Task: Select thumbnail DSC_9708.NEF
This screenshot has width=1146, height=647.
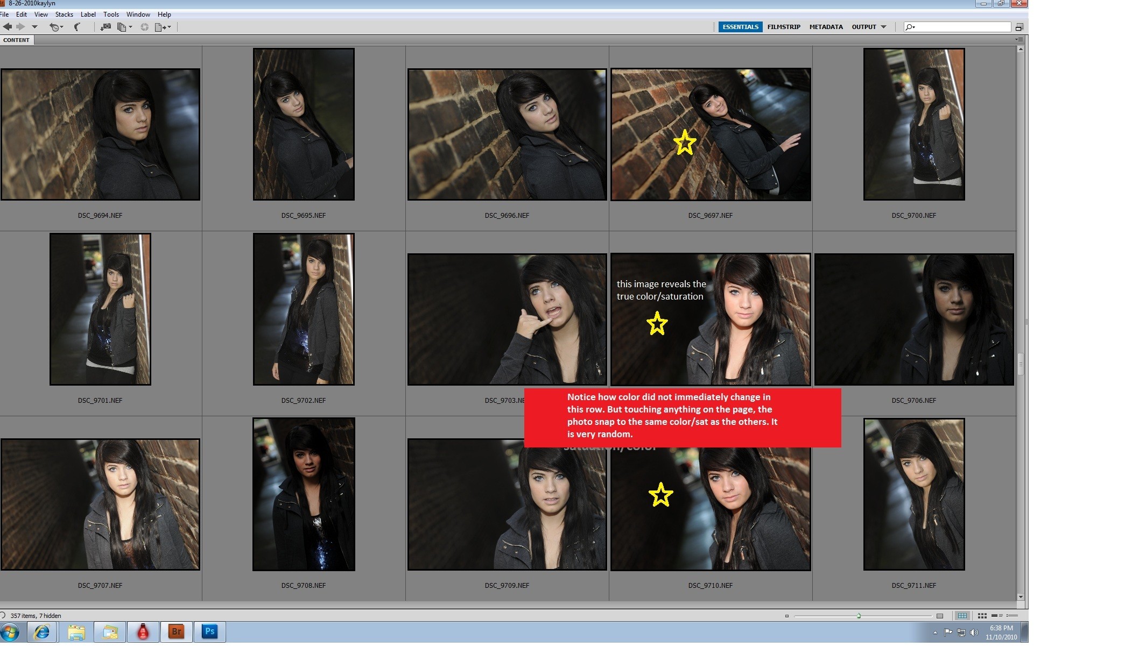Action: point(304,494)
